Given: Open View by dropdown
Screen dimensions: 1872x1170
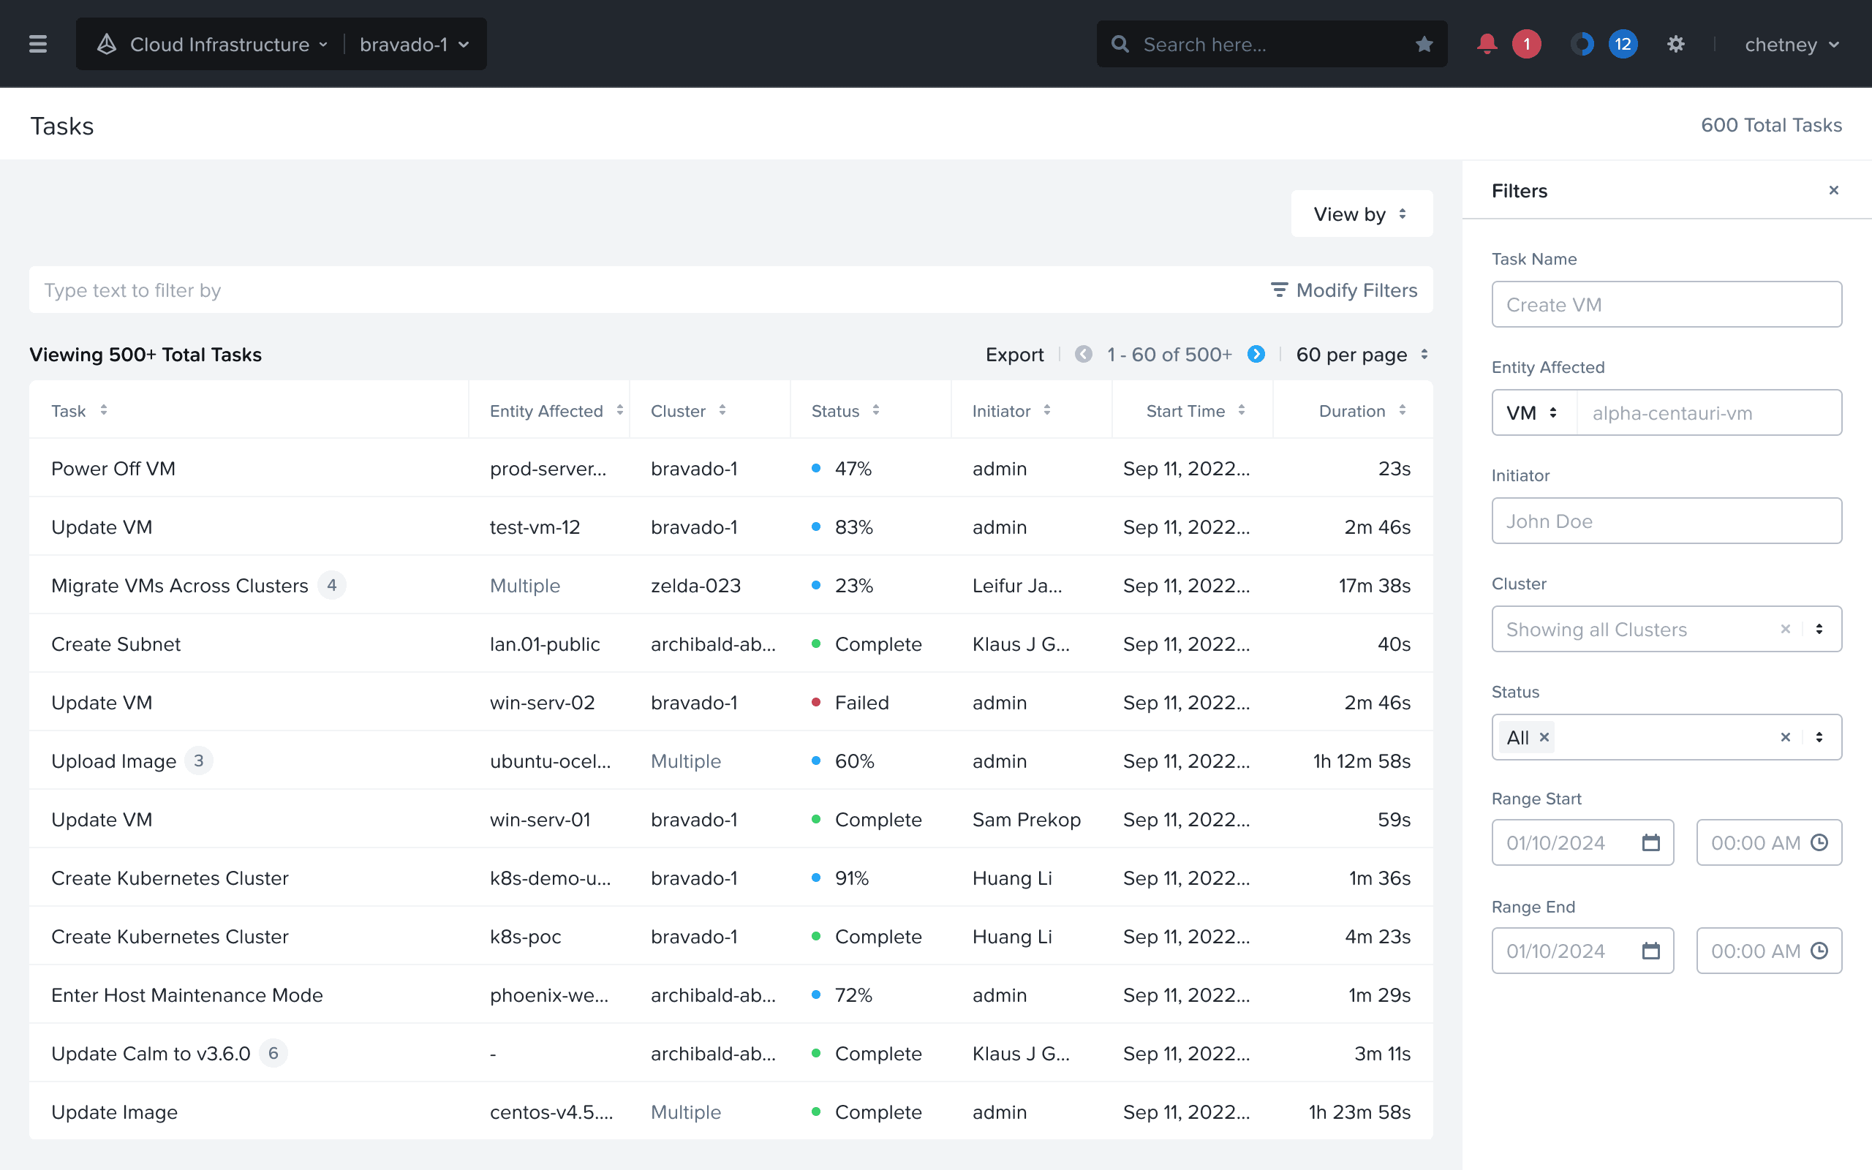Looking at the screenshot, I should [1362, 214].
